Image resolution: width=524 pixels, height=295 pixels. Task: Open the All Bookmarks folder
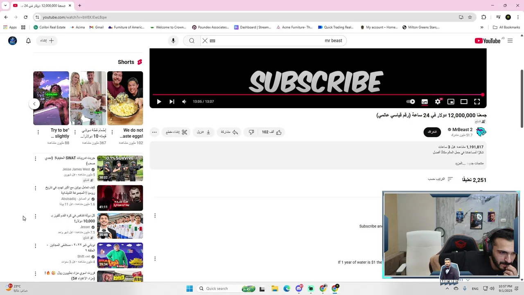pos(506,27)
